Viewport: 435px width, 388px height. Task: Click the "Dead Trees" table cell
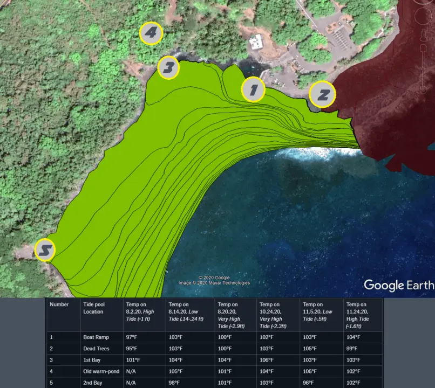(x=97, y=349)
